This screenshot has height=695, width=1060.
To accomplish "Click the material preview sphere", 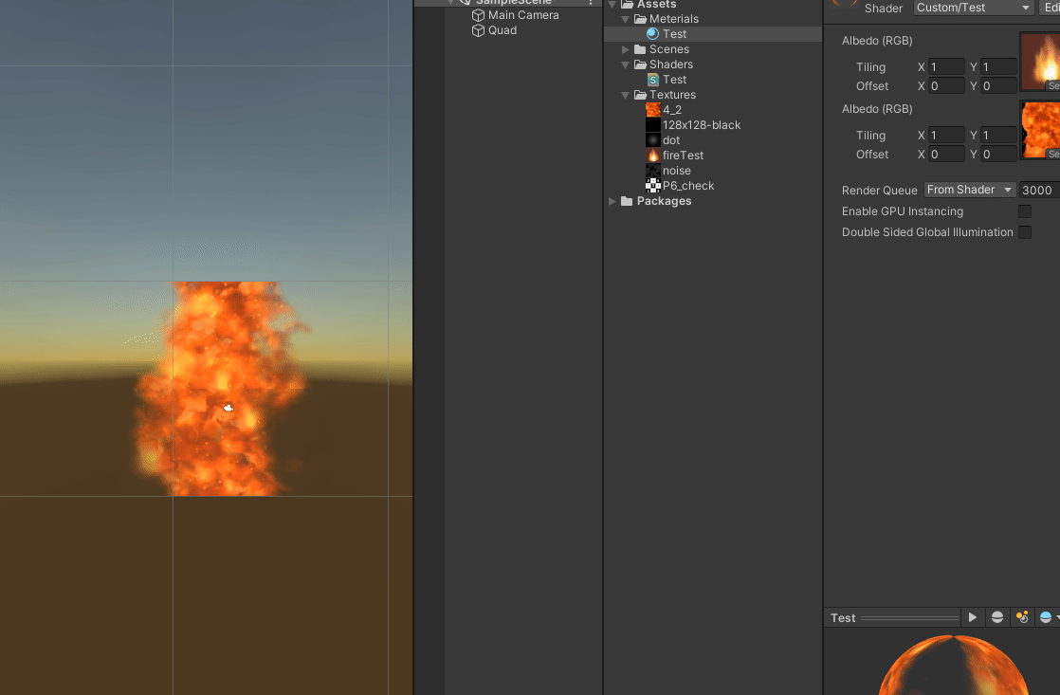I will pos(953,666).
